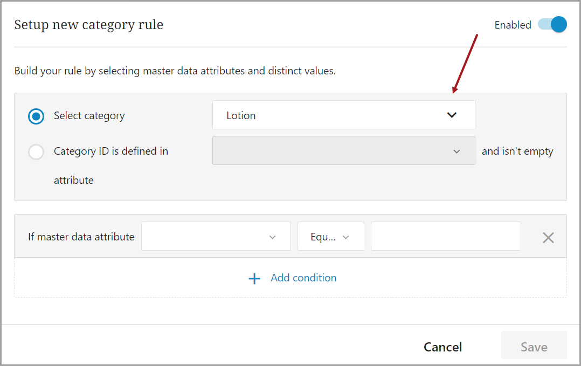Click the chevron next to Equ... operator

point(346,237)
